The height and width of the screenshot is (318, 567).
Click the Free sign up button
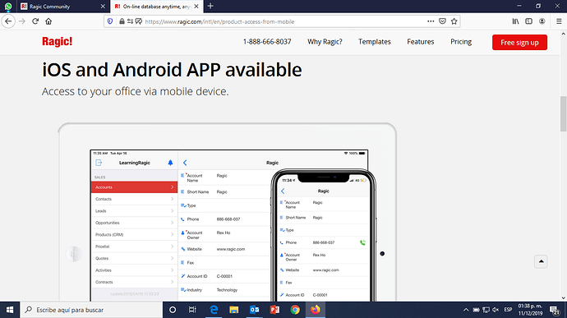coord(519,43)
